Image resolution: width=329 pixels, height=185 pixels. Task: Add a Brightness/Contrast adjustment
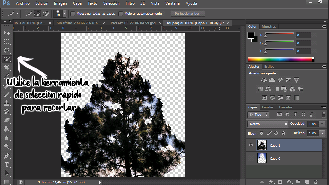tap(264, 80)
